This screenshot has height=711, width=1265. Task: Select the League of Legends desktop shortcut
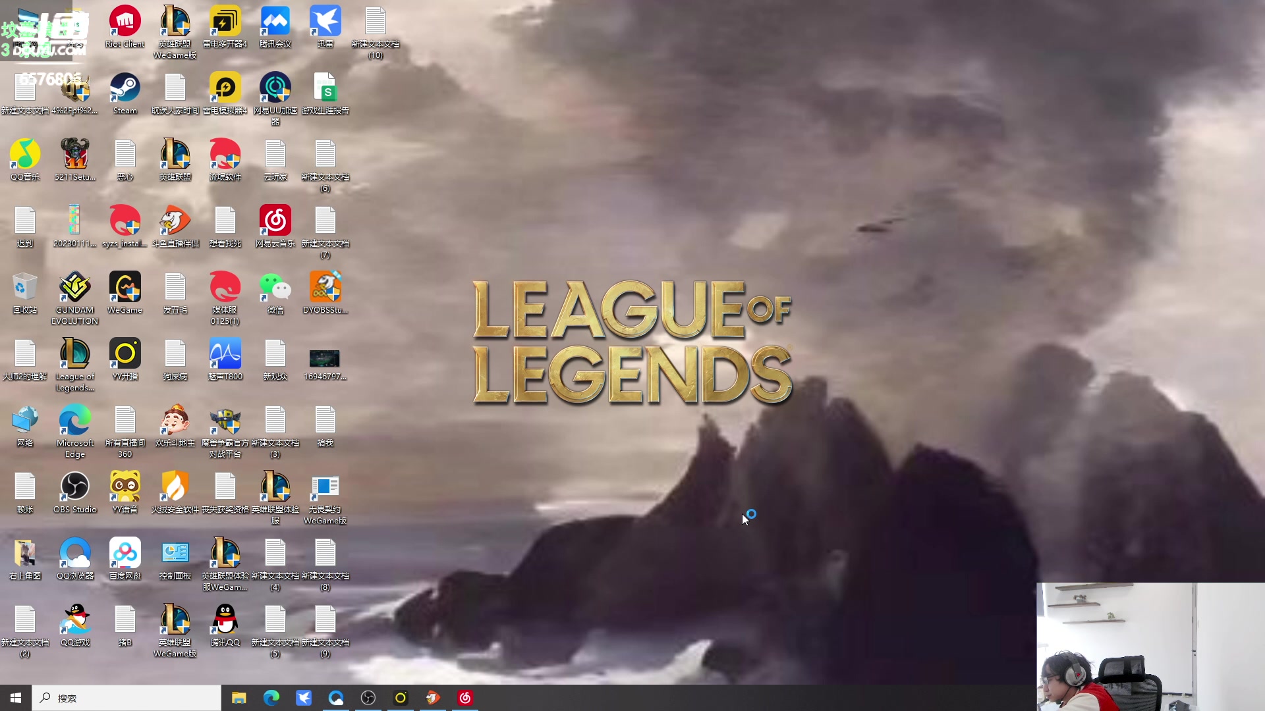click(74, 365)
